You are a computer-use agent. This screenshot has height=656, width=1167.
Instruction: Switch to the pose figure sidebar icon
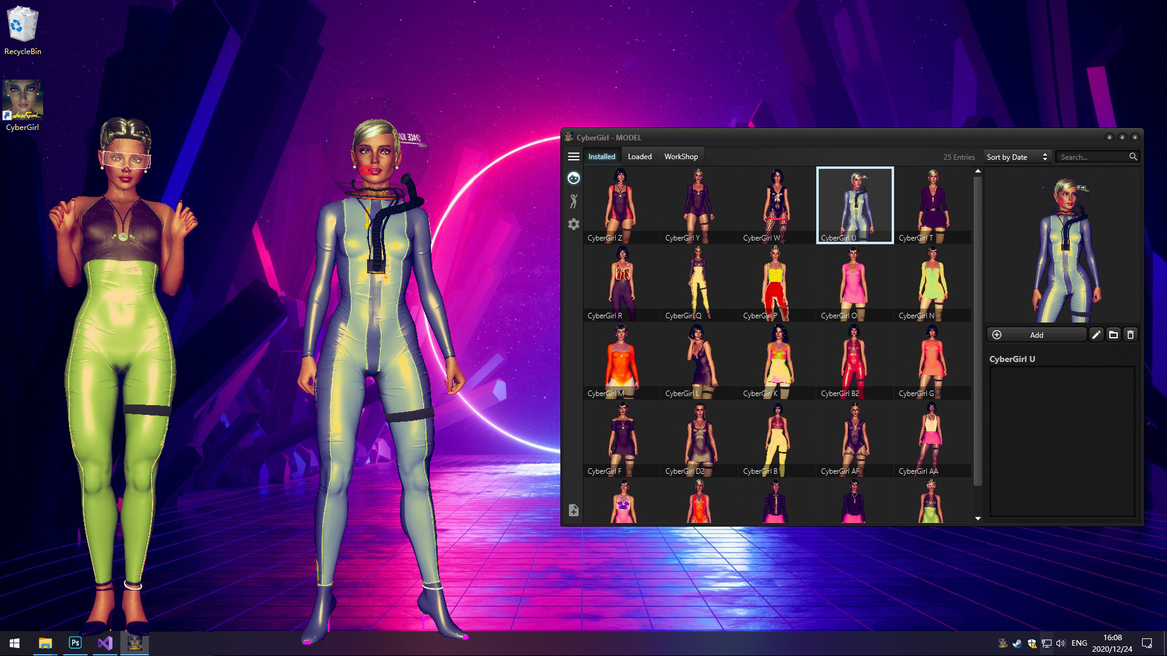click(x=573, y=200)
